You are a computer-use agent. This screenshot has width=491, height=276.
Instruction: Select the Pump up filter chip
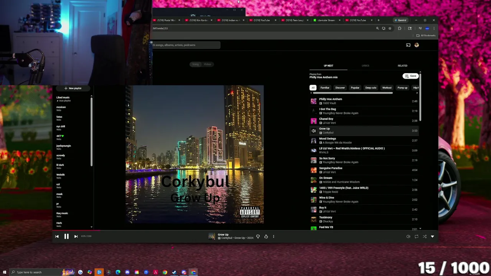[x=402, y=88]
